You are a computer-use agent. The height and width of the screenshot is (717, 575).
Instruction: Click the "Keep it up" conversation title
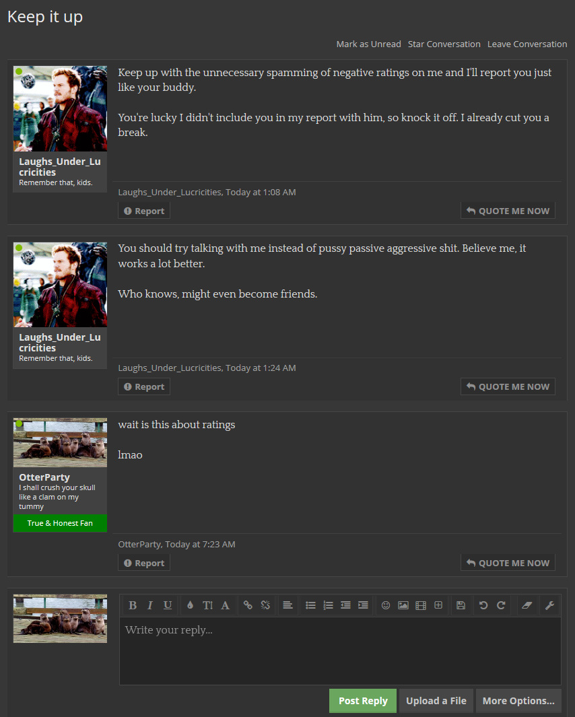click(x=45, y=17)
